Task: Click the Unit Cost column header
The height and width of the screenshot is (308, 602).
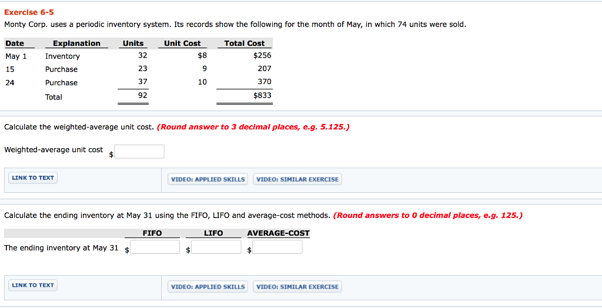Action: coord(182,43)
